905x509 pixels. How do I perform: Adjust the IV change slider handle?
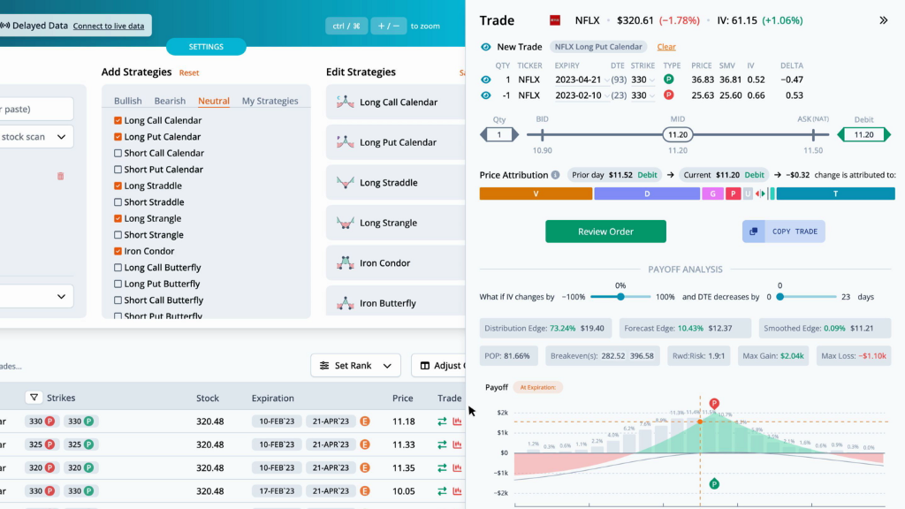[620, 297]
